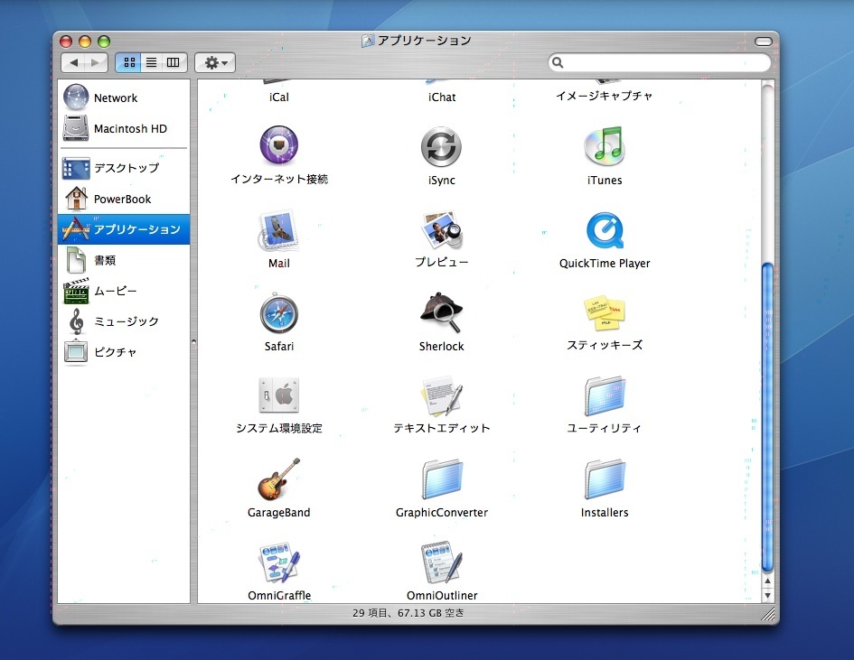Open the PowerBook home folder in sidebar
Screen dimensions: 854x660
pyautogui.click(x=124, y=200)
